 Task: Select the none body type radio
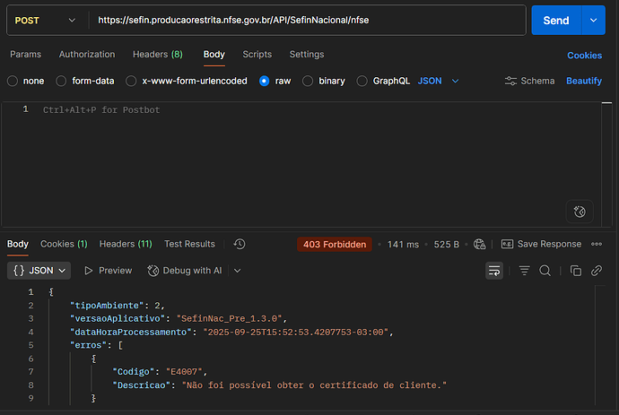[x=13, y=81]
